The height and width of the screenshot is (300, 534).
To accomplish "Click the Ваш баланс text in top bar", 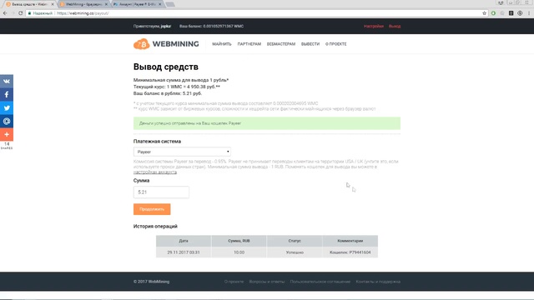I will pyautogui.click(x=211, y=26).
